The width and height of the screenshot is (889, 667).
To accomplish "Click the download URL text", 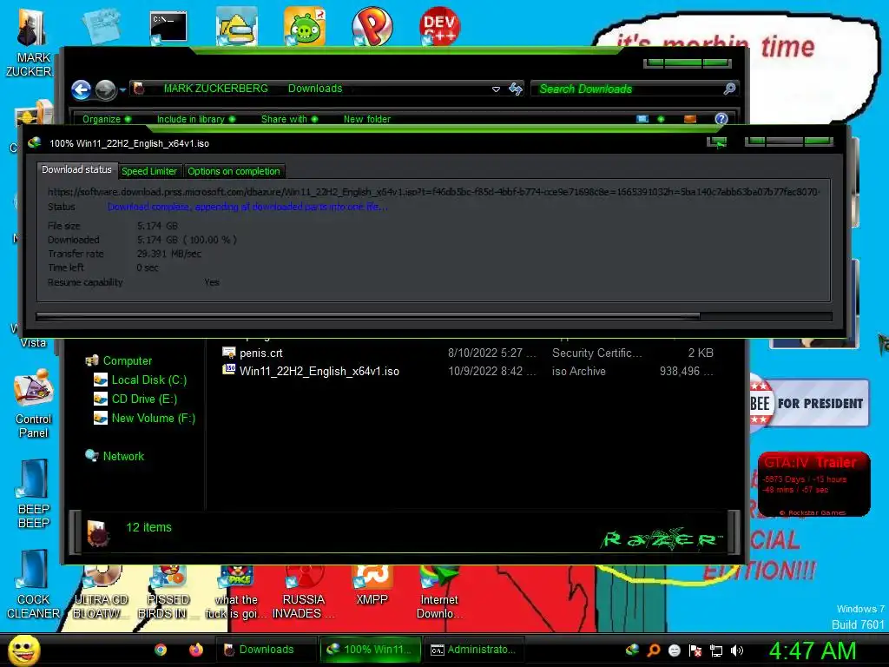I will point(433,192).
